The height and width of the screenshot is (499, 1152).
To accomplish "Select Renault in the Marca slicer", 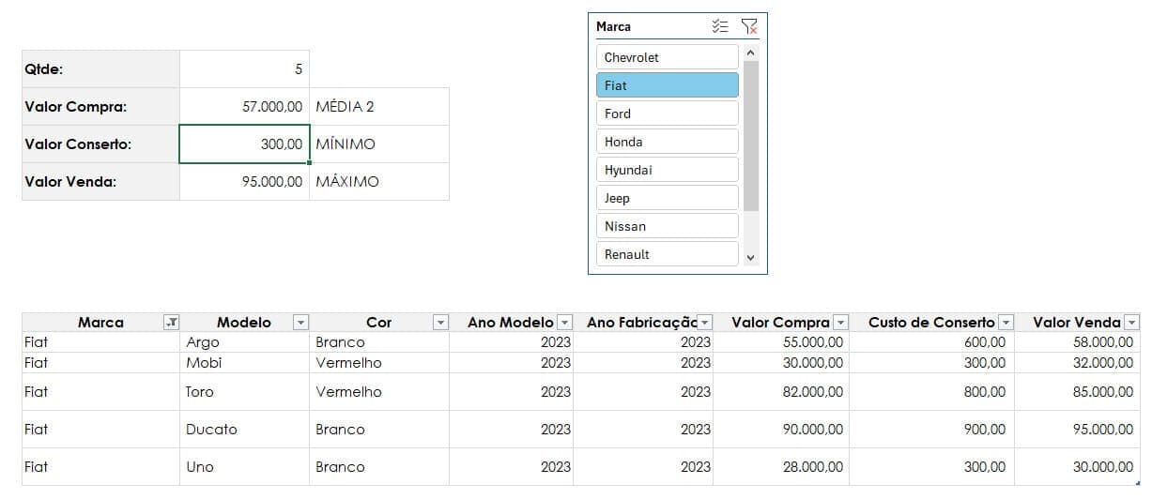I will (x=668, y=254).
